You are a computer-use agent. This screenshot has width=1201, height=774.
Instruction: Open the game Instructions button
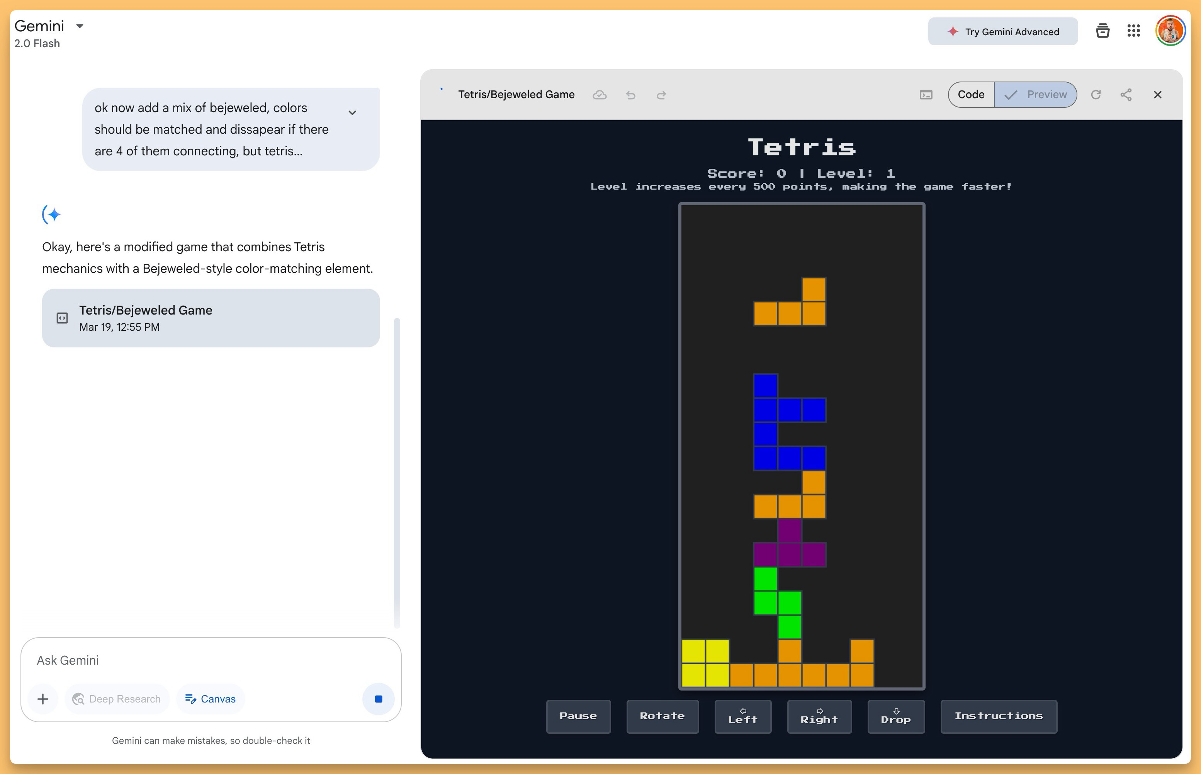(x=999, y=716)
